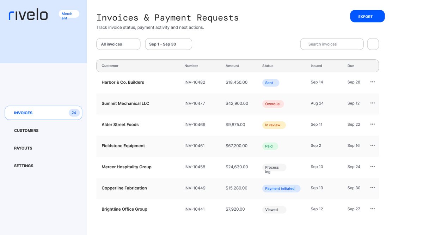This screenshot has height=235, width=423.
Task: Open row actions for Fieldstone Equipment
Action: coord(372,145)
